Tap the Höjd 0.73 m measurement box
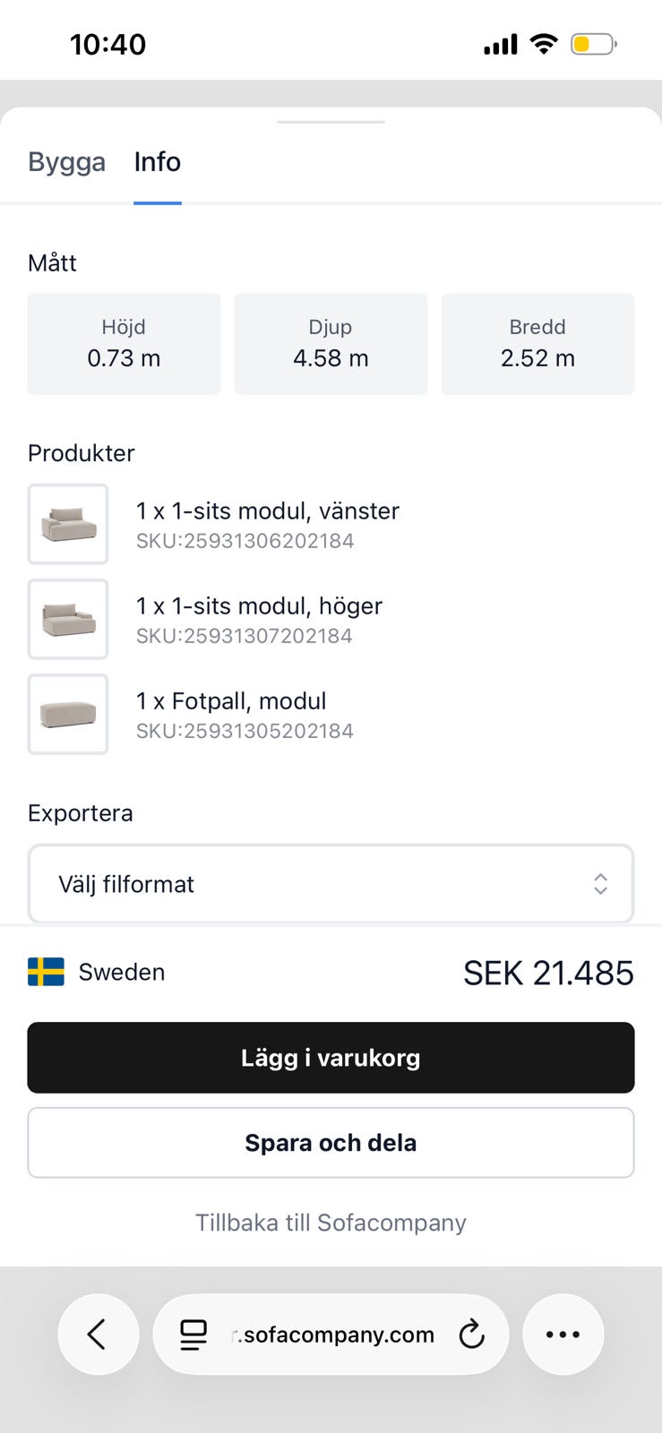The image size is (662, 1433). pyautogui.click(x=124, y=344)
